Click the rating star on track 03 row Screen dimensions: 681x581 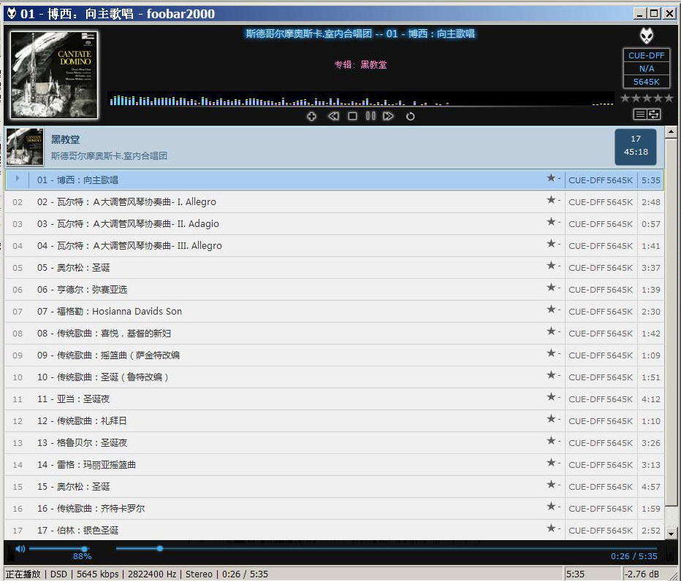(x=551, y=222)
